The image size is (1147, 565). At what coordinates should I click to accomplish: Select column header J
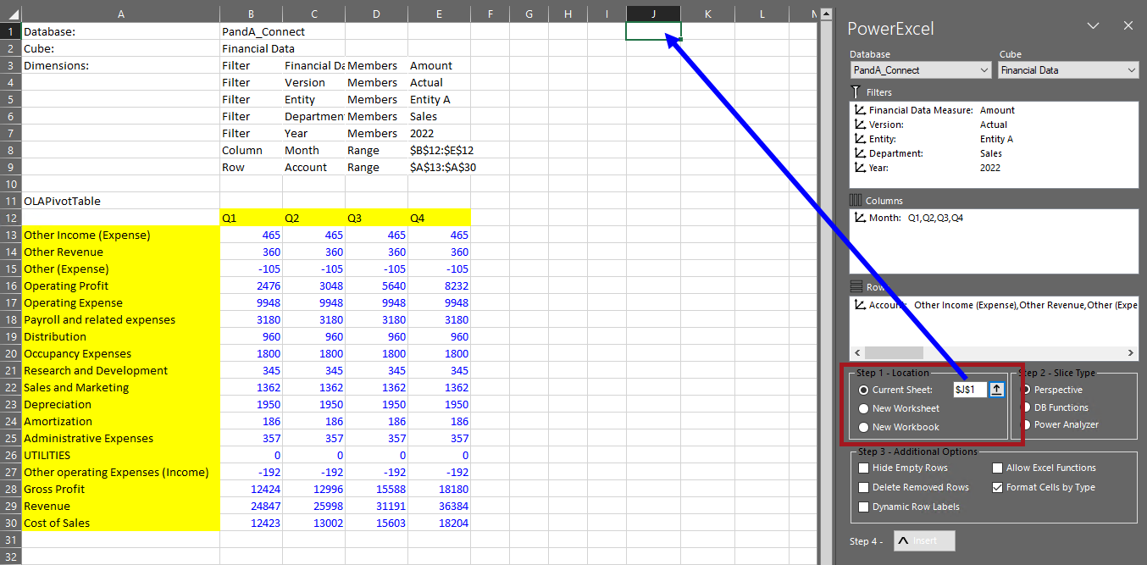(653, 14)
